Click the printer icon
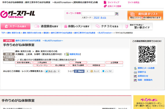165x109 pixels. [x=135, y=72]
